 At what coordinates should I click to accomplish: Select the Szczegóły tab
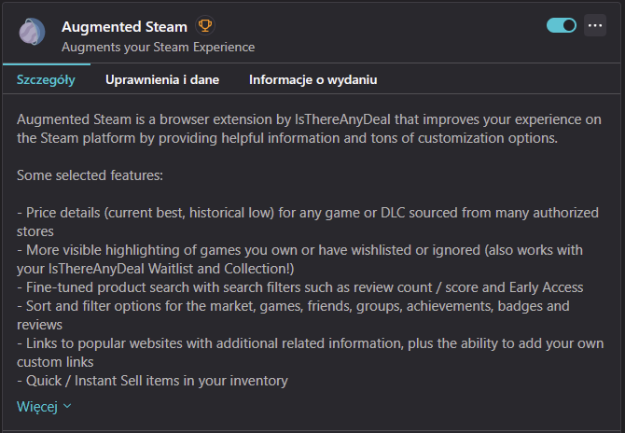coord(46,79)
